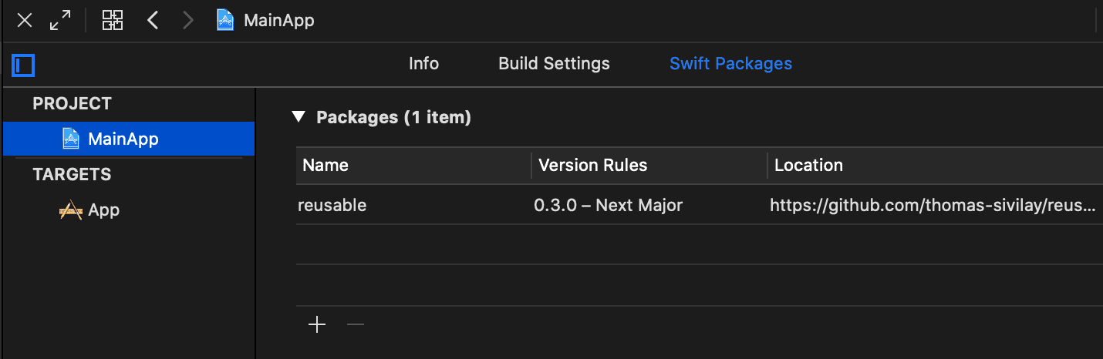The height and width of the screenshot is (359, 1103).
Task: Expand editor with the diagonal arrows icon
Action: click(60, 21)
